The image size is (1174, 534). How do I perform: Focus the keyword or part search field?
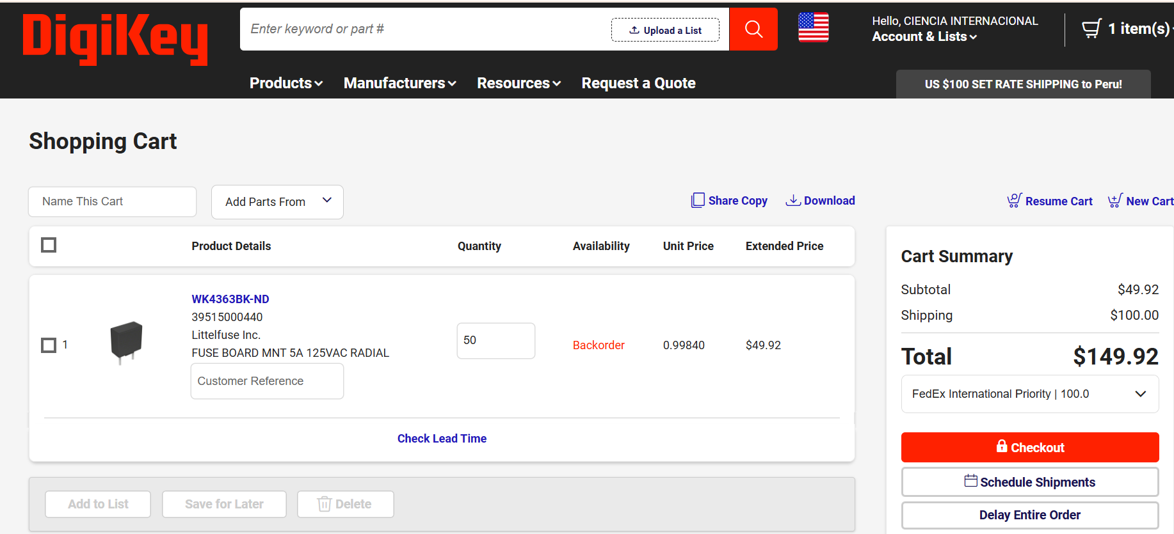[x=426, y=29]
